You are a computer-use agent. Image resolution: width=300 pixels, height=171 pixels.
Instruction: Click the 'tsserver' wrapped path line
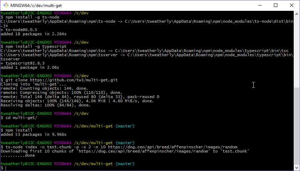click(10, 59)
